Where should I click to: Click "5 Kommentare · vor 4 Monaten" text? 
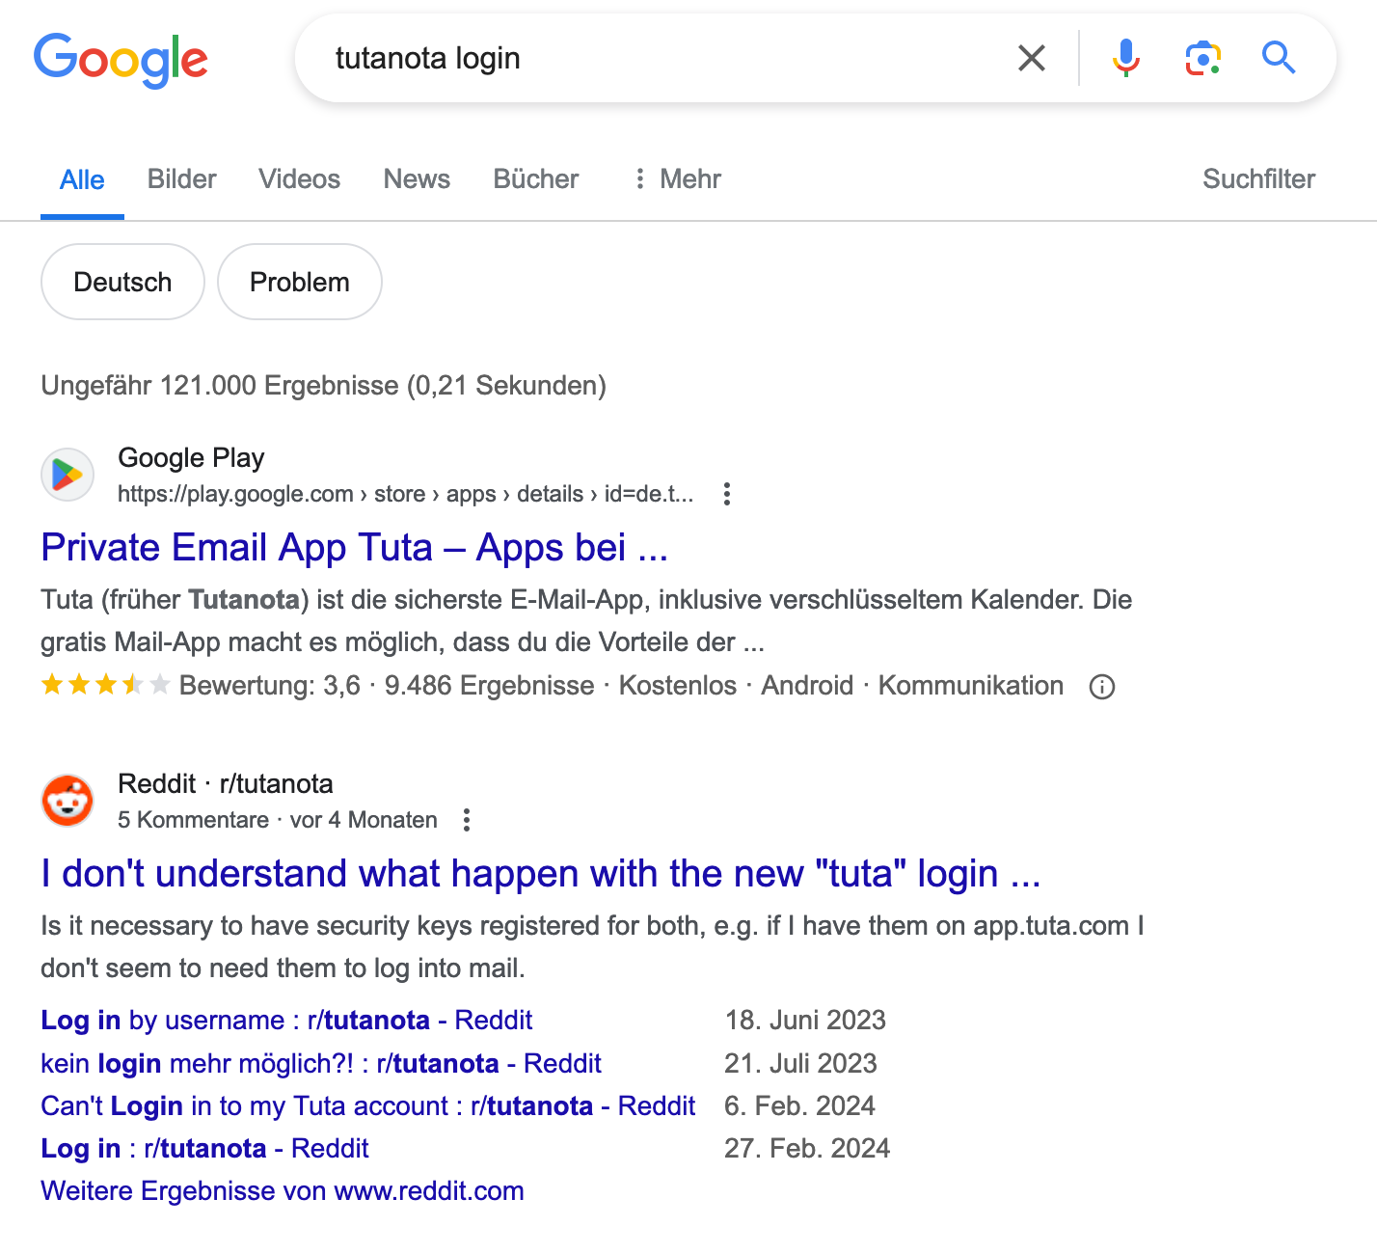tap(278, 820)
